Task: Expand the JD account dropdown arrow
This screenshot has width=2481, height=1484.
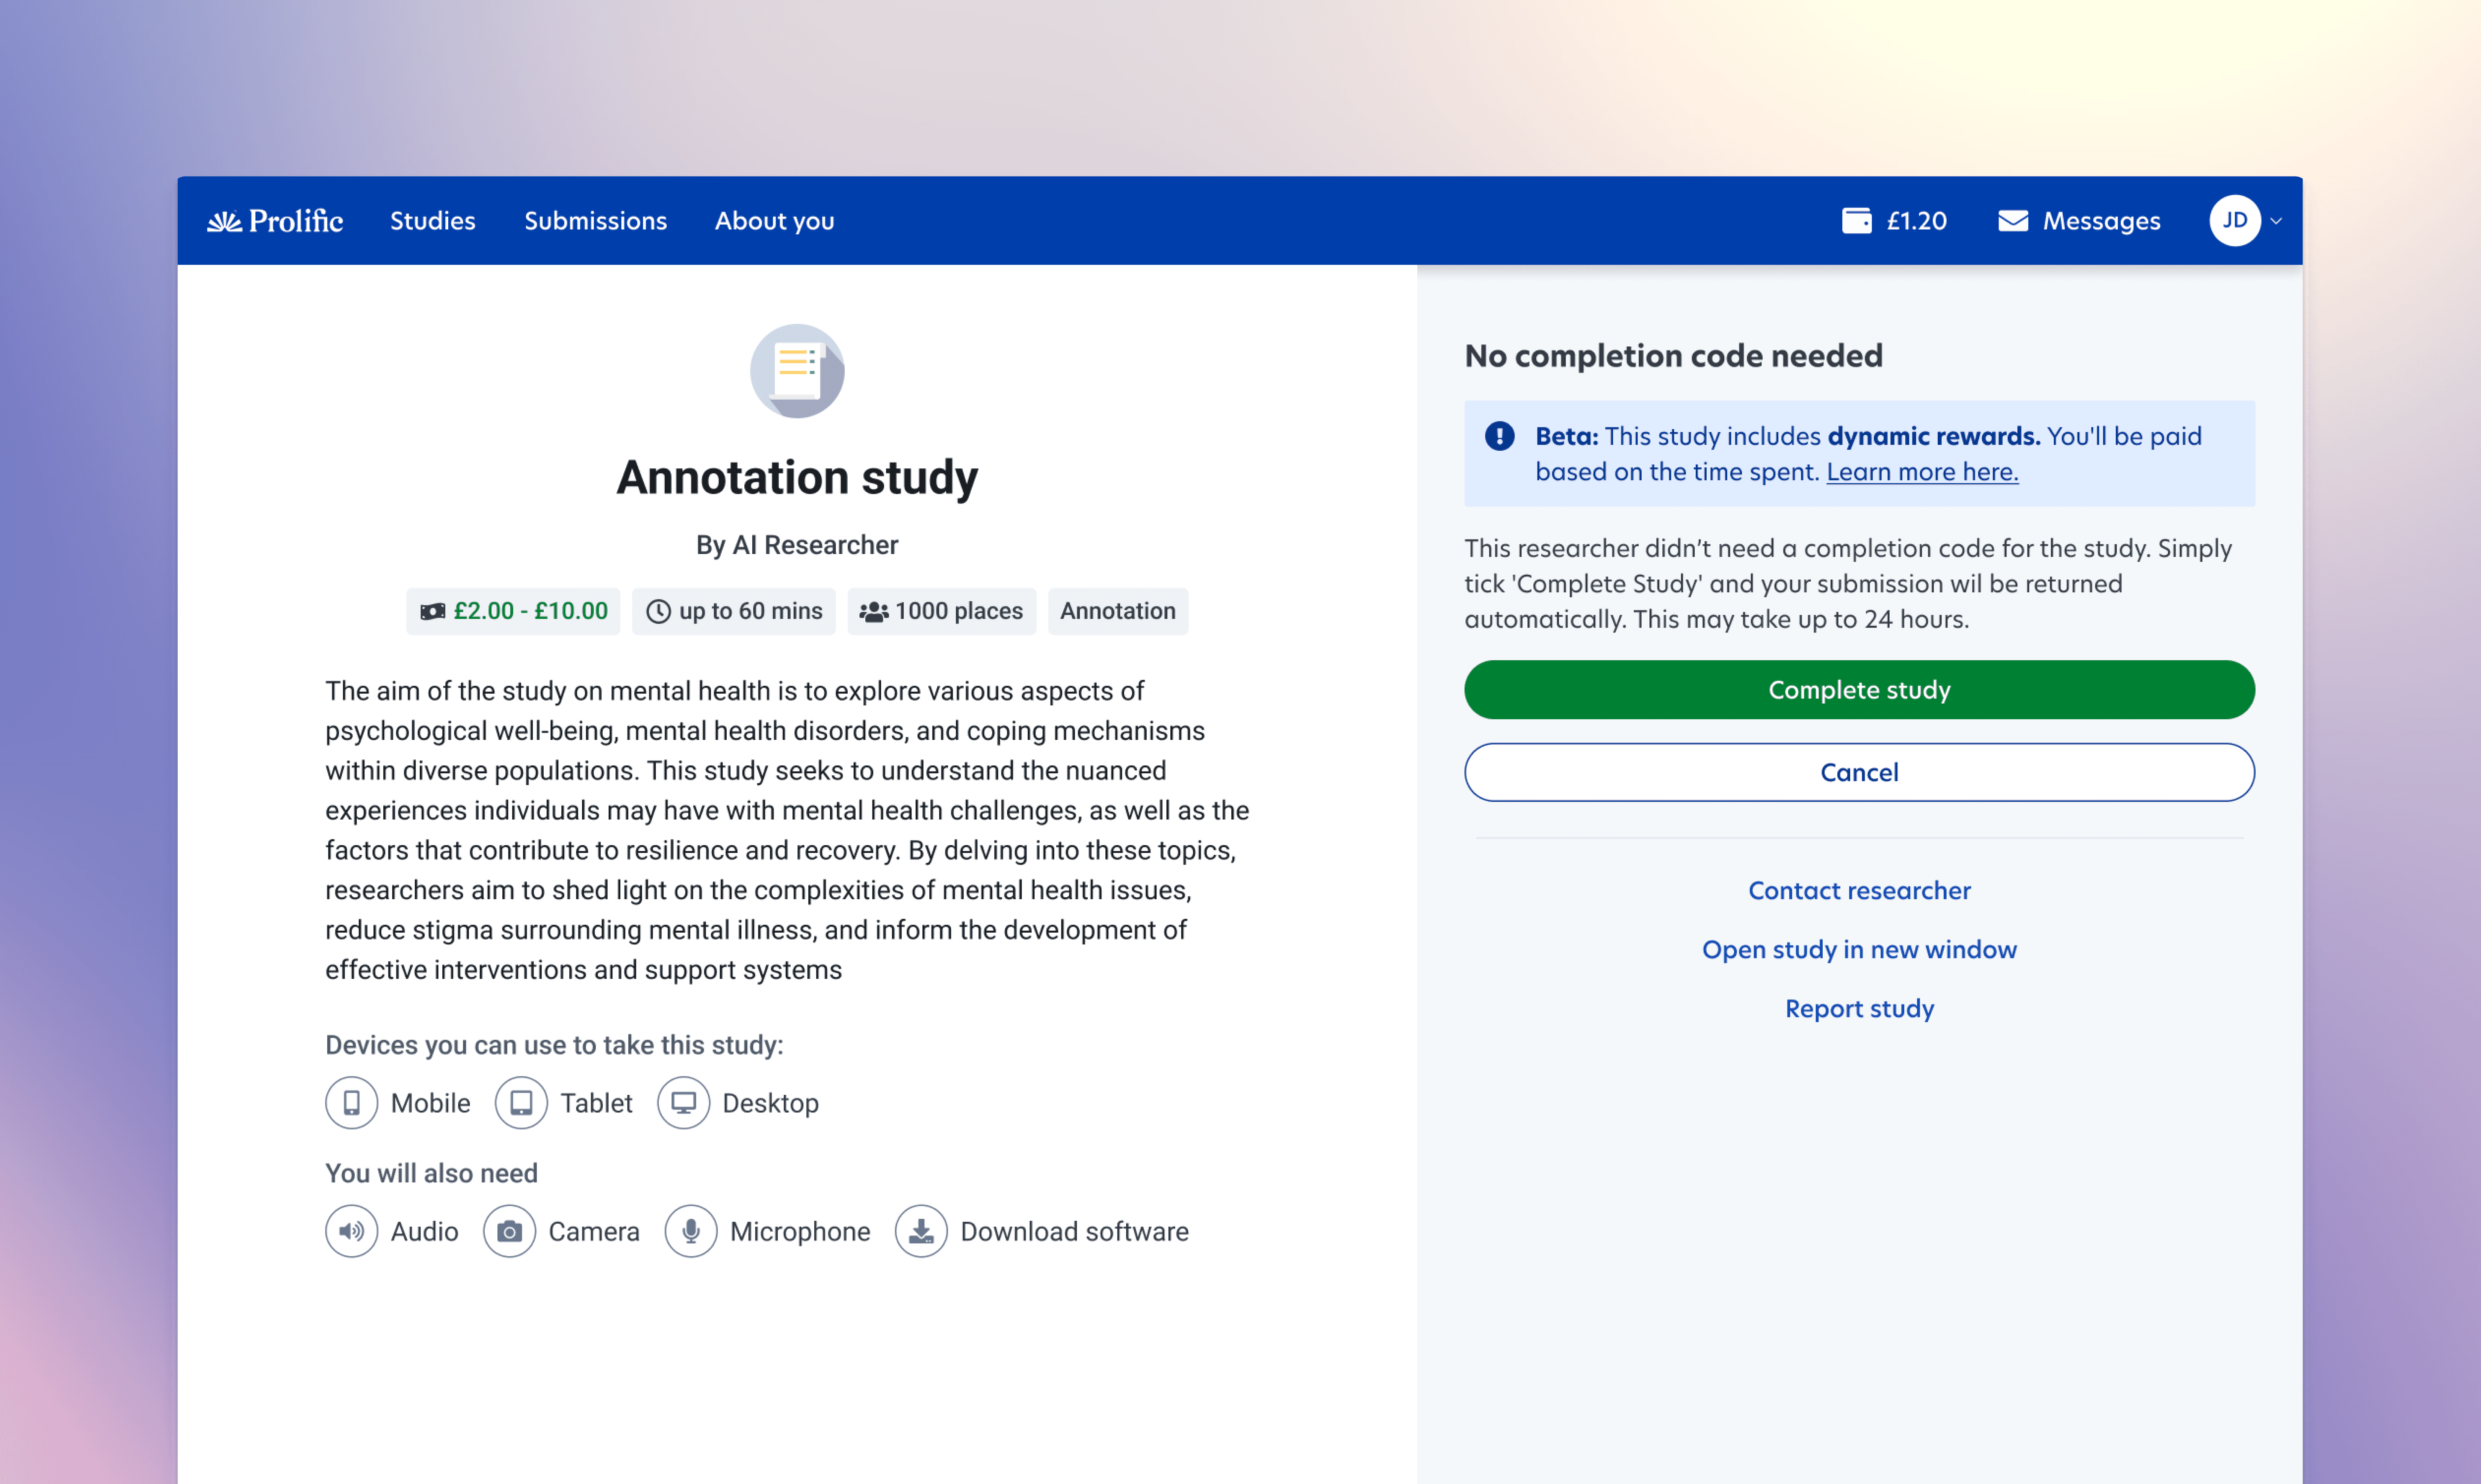Action: tap(2276, 221)
